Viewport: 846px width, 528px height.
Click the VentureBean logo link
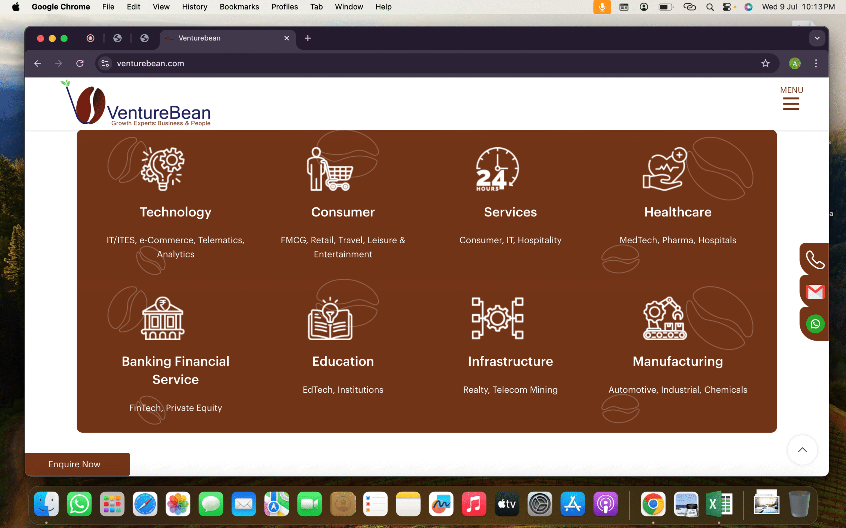pyautogui.click(x=137, y=104)
